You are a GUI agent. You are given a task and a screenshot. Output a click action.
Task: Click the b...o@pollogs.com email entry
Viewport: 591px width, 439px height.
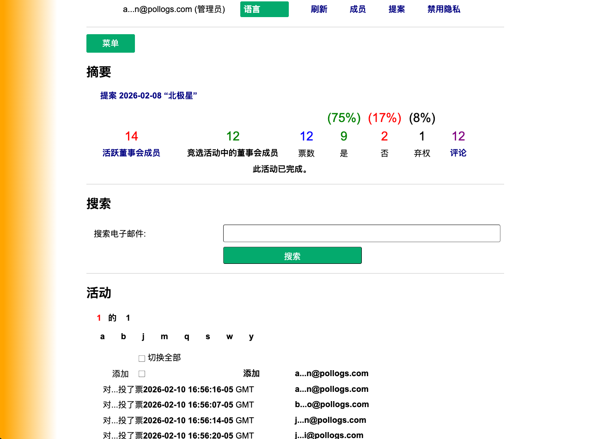(332, 404)
